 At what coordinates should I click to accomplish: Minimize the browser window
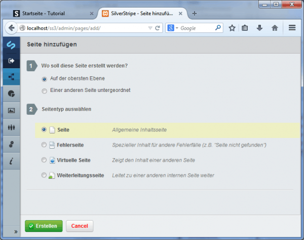point(264,5)
